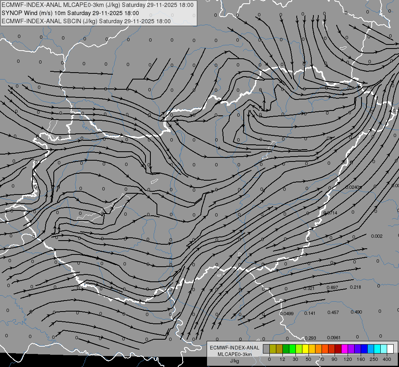The height and width of the screenshot is (367, 399).
Task: Click the MLCAPE0-3km title line in header
Action: tap(97, 5)
